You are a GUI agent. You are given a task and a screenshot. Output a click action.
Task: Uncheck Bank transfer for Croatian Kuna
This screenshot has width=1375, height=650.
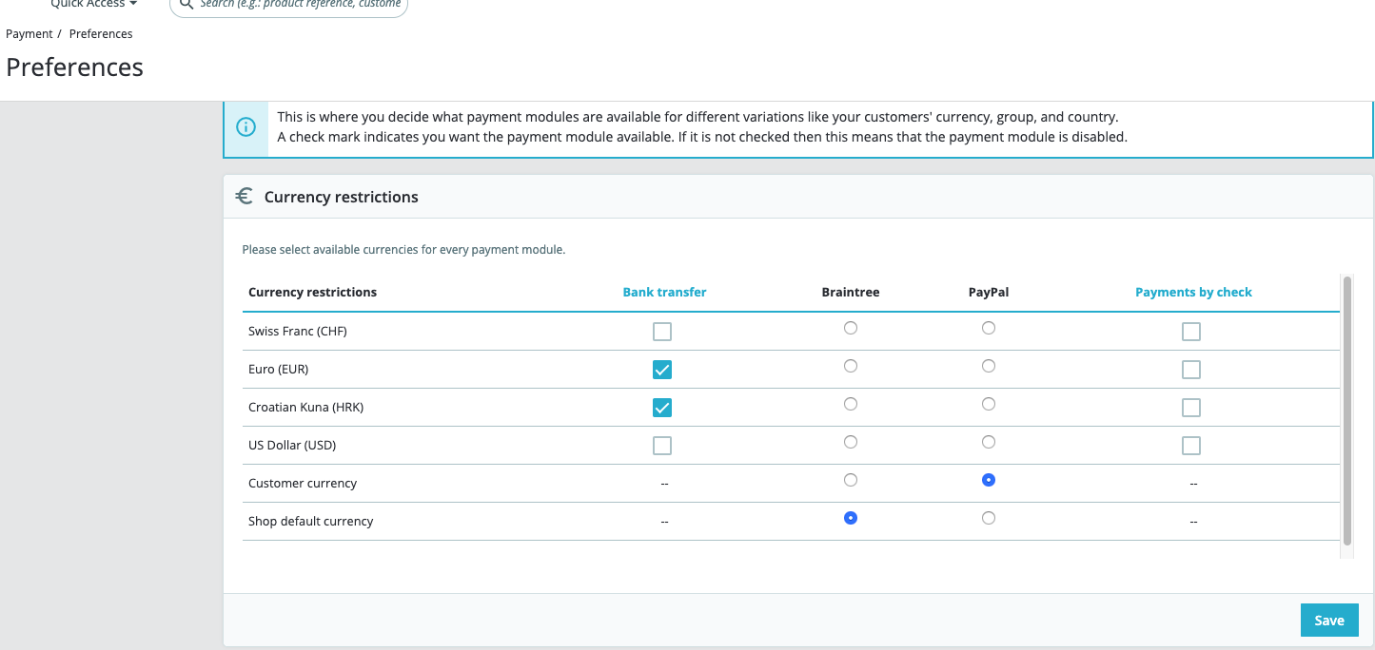click(662, 408)
